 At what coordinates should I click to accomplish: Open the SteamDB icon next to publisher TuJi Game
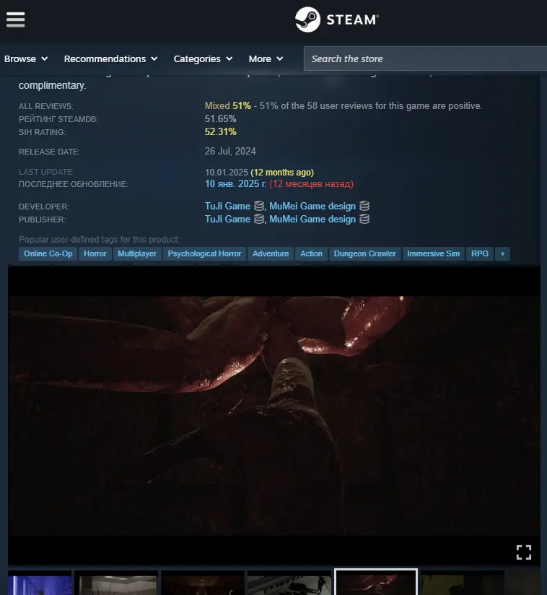pos(259,219)
